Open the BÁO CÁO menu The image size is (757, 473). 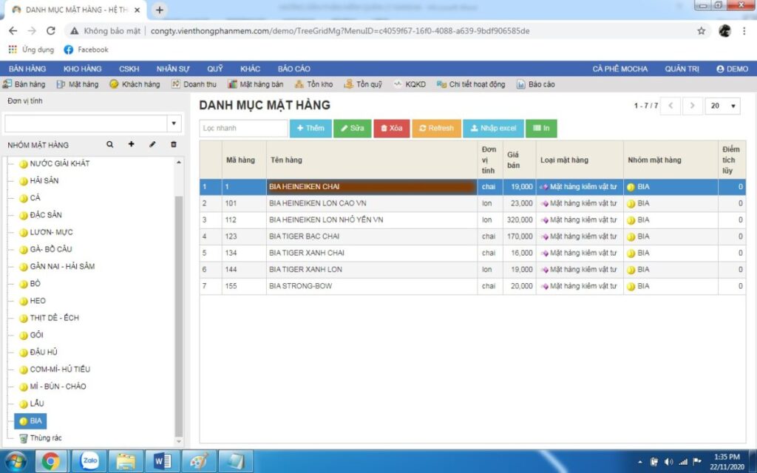294,69
